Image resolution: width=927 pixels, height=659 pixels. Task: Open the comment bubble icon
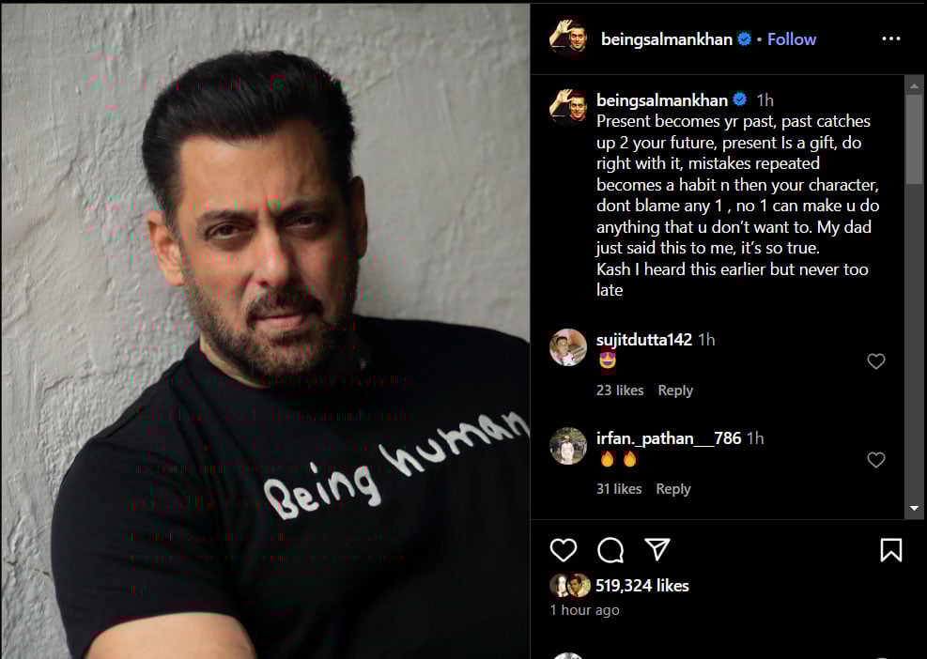tap(610, 551)
